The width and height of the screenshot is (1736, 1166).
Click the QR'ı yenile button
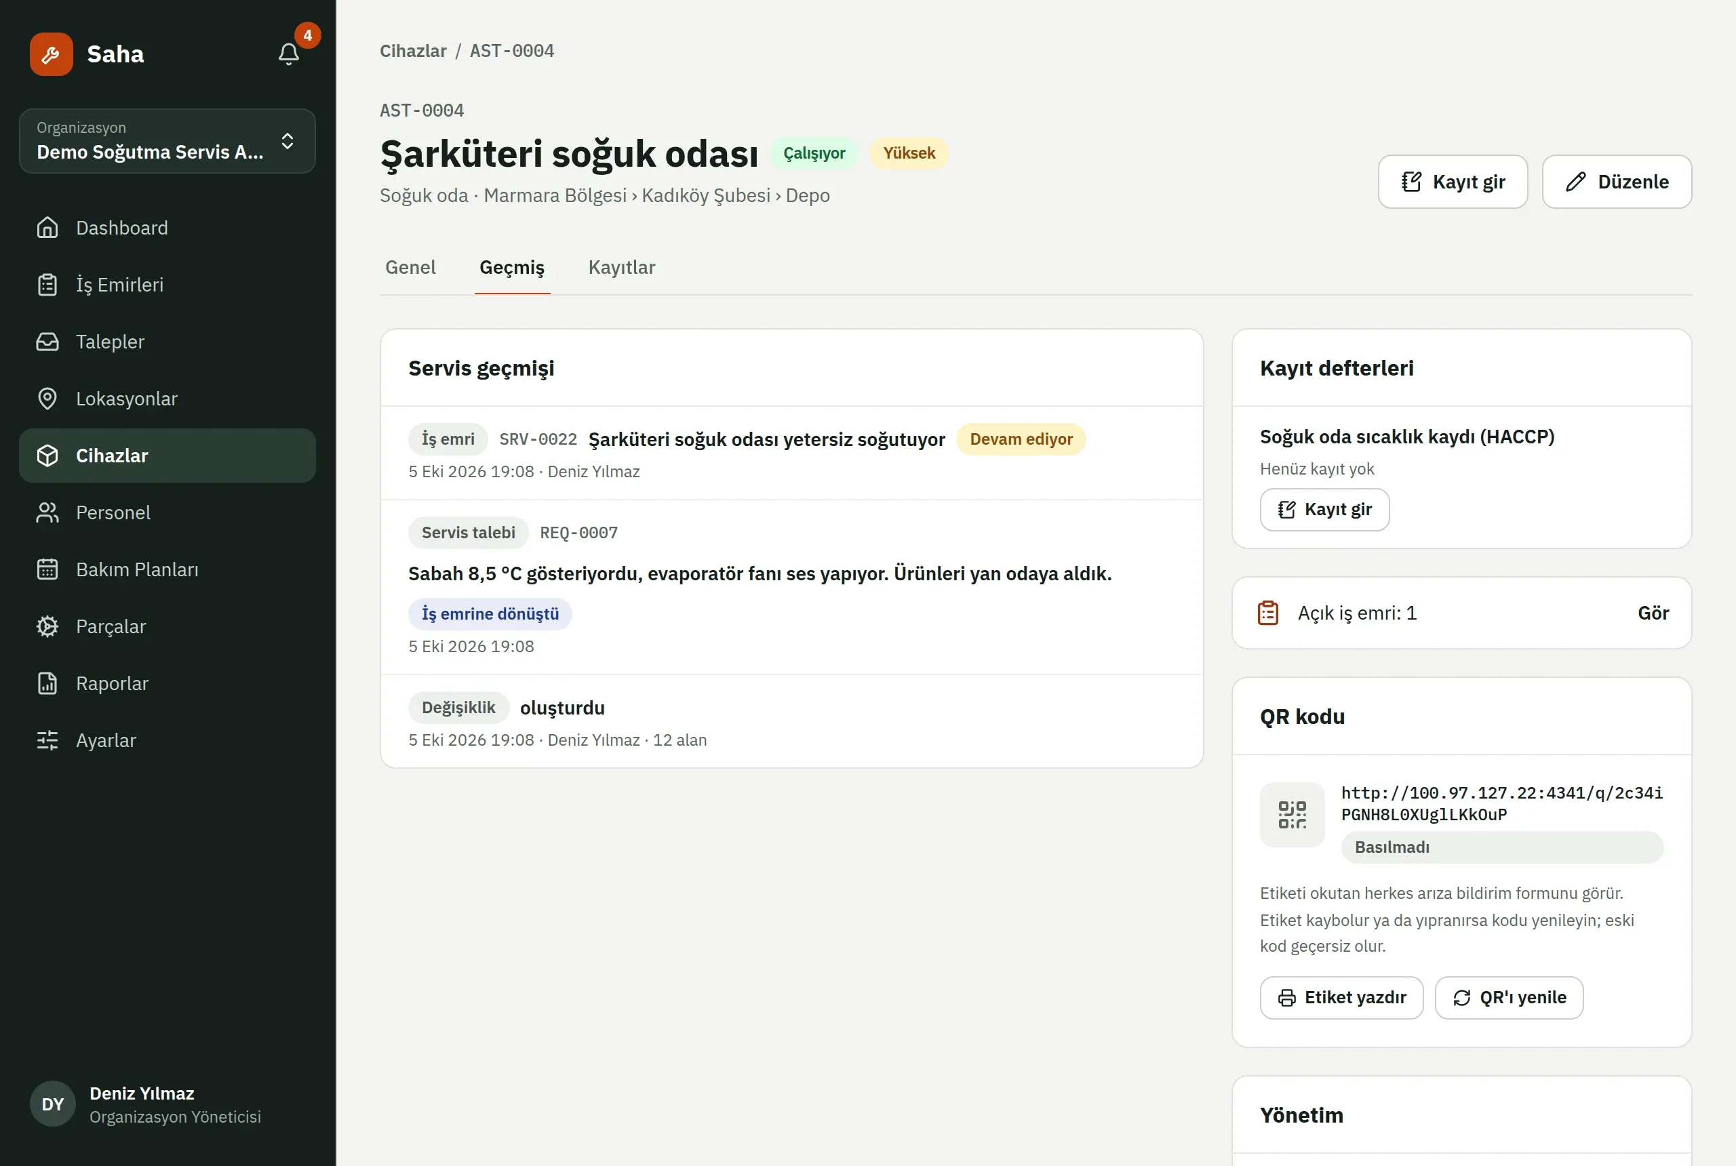coord(1509,997)
